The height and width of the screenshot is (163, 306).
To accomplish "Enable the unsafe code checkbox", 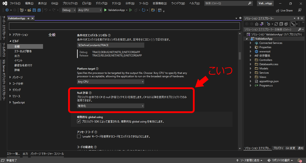I will (79, 137).
